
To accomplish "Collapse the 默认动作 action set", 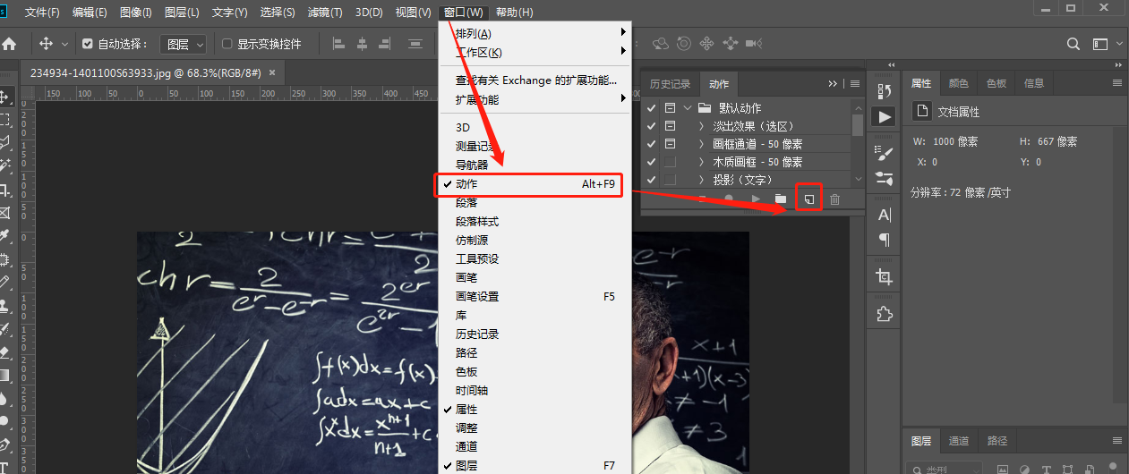I will tap(688, 108).
